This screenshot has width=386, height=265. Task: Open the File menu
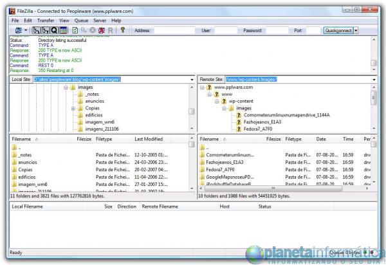(x=15, y=21)
